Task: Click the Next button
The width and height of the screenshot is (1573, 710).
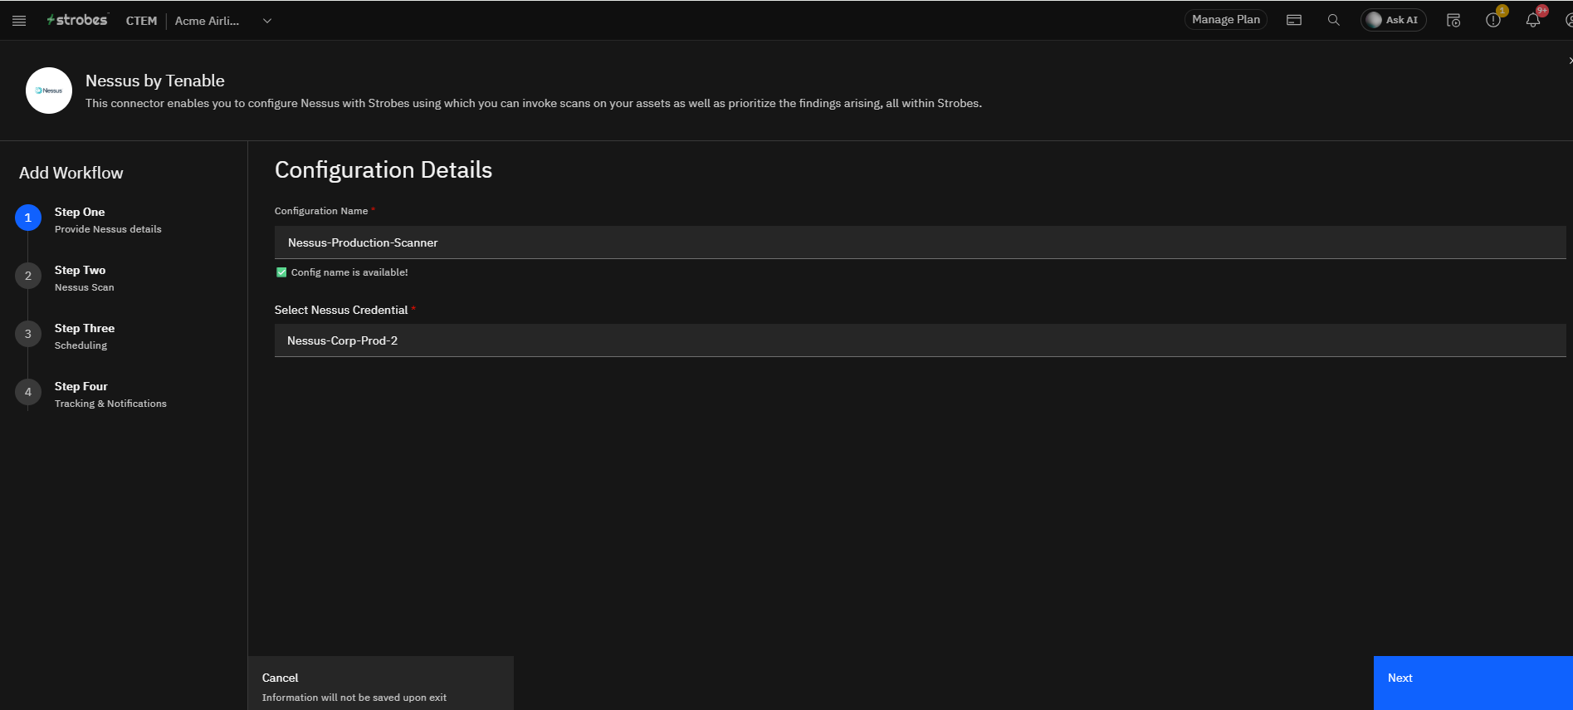Action: coord(1473,683)
